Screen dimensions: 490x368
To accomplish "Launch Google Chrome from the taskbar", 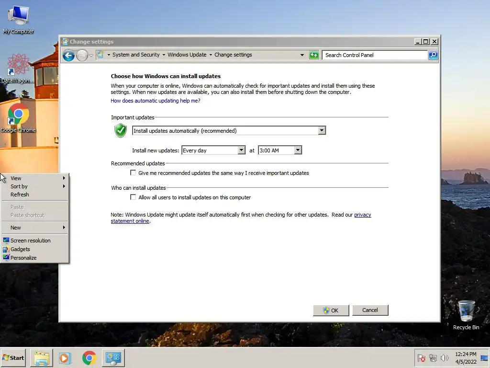I will click(x=89, y=357).
